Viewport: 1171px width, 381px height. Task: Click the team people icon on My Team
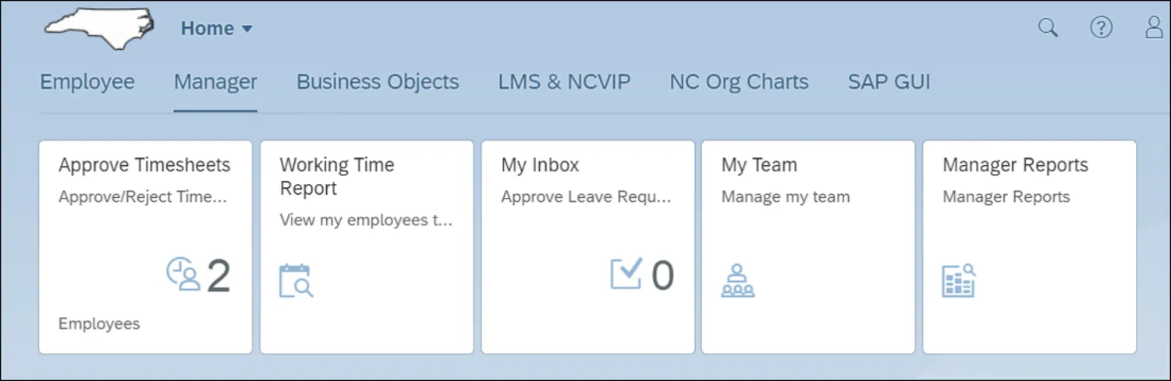737,281
